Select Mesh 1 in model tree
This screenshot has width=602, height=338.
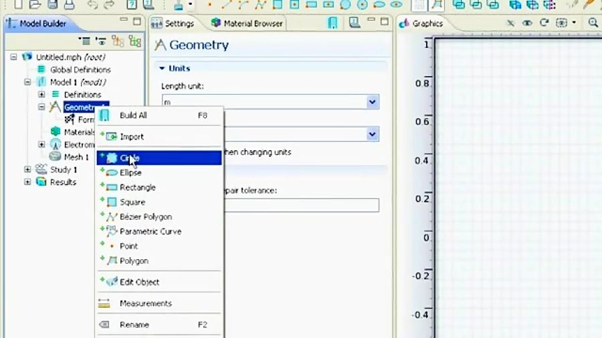tap(76, 157)
